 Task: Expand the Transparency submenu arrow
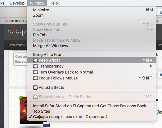pyautogui.click(x=151, y=66)
